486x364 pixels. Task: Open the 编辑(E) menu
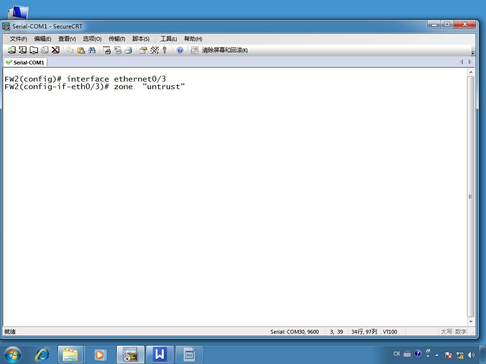click(42, 39)
